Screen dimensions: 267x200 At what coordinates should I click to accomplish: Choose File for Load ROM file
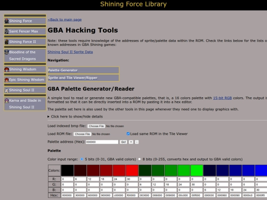point(83,134)
